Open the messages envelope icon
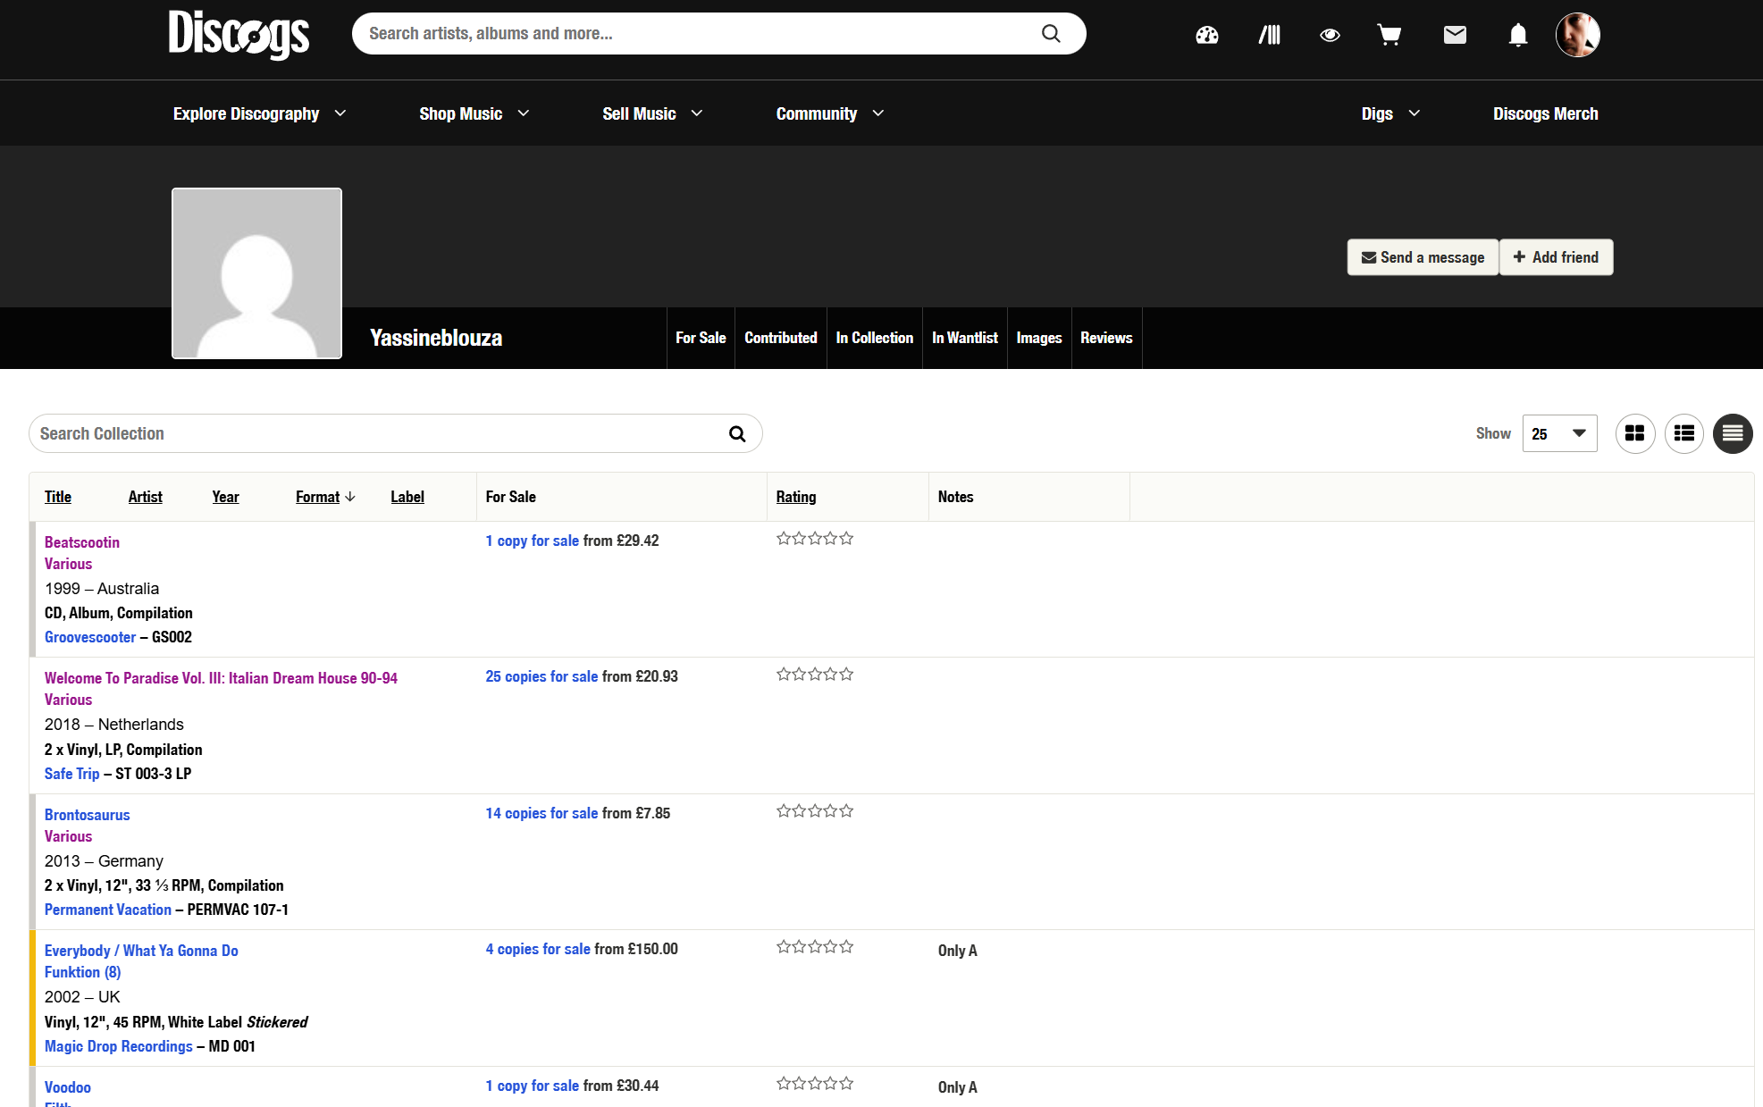Image resolution: width=1763 pixels, height=1107 pixels. 1455,35
